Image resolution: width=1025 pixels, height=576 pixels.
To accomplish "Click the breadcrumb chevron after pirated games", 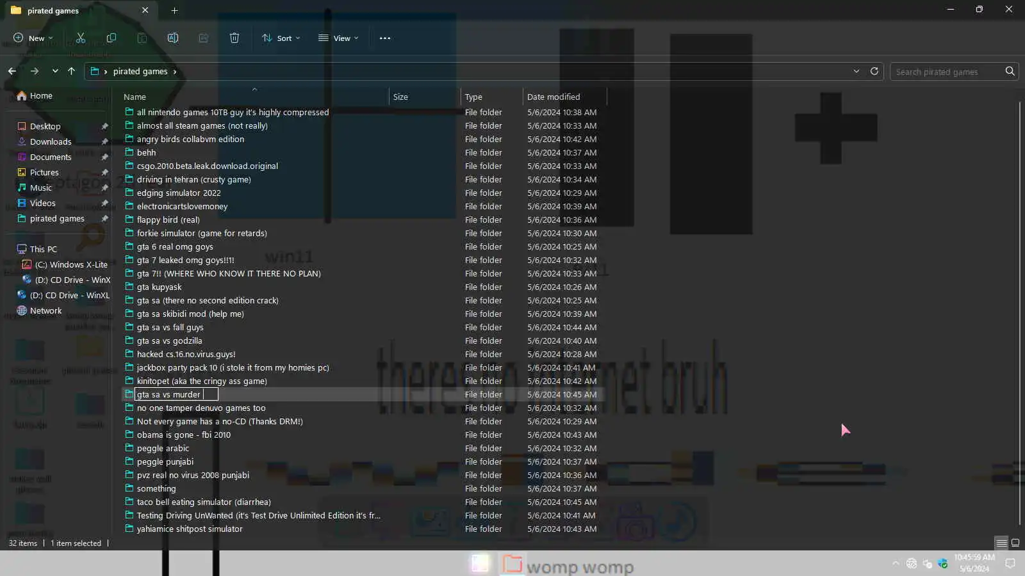I will (x=175, y=72).
